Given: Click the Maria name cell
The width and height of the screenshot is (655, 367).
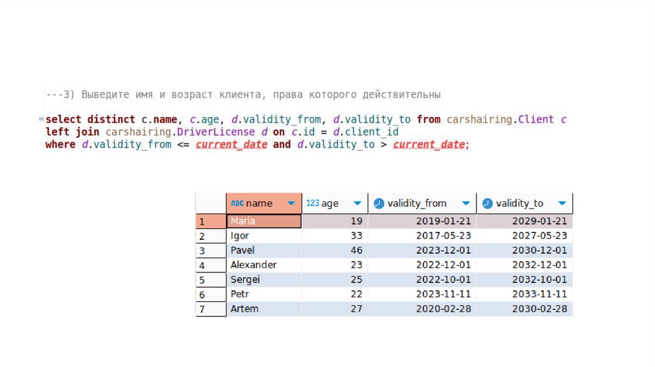Looking at the screenshot, I should pyautogui.click(x=264, y=221).
